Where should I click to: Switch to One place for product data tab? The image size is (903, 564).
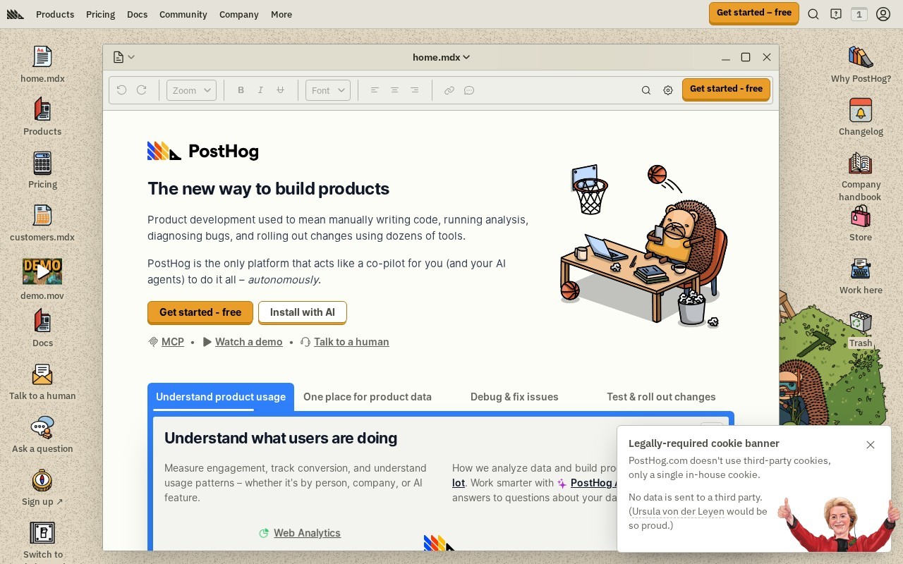[x=368, y=397]
